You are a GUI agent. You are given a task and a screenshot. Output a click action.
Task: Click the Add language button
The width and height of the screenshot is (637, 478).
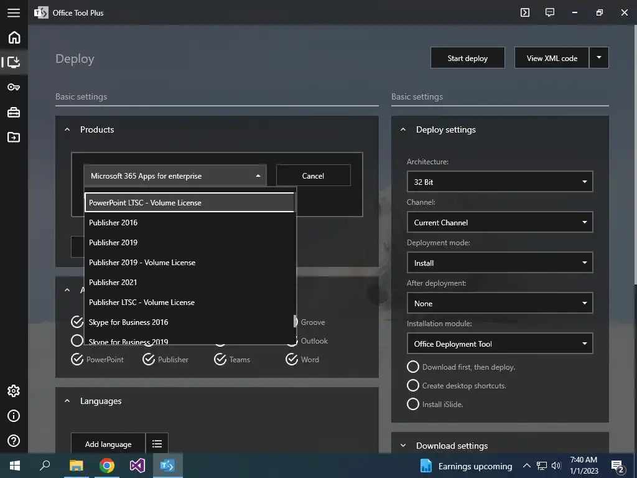tap(108, 444)
